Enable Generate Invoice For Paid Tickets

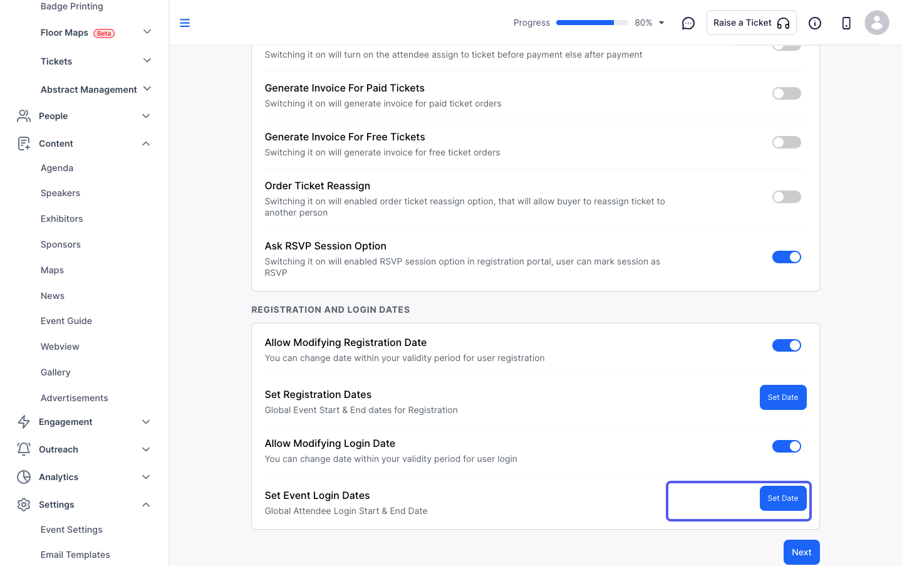click(x=787, y=93)
